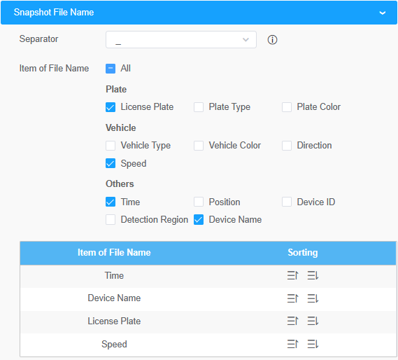Screen dimensions: 398x360
Task: Check the Device ID option
Action: click(x=287, y=202)
